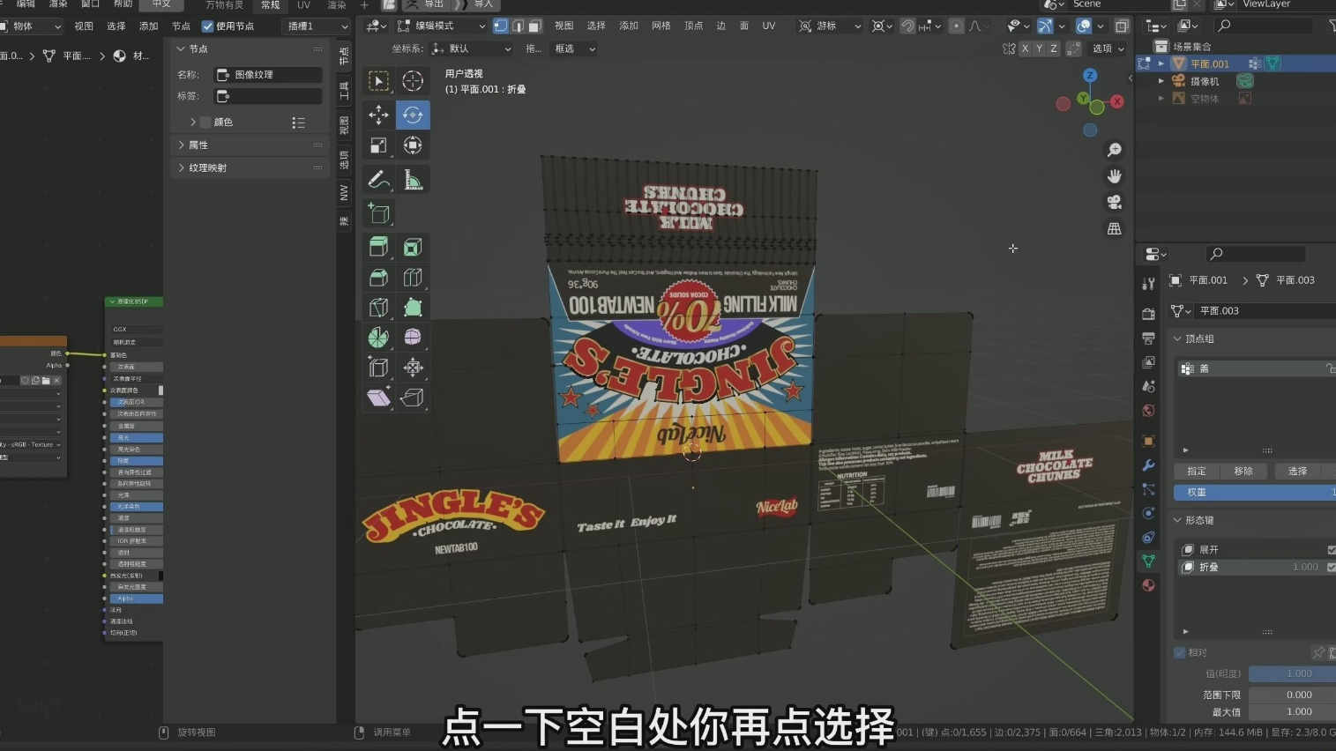The height and width of the screenshot is (751, 1336).
Task: Toggle proportional editing button
Action: tap(956, 26)
